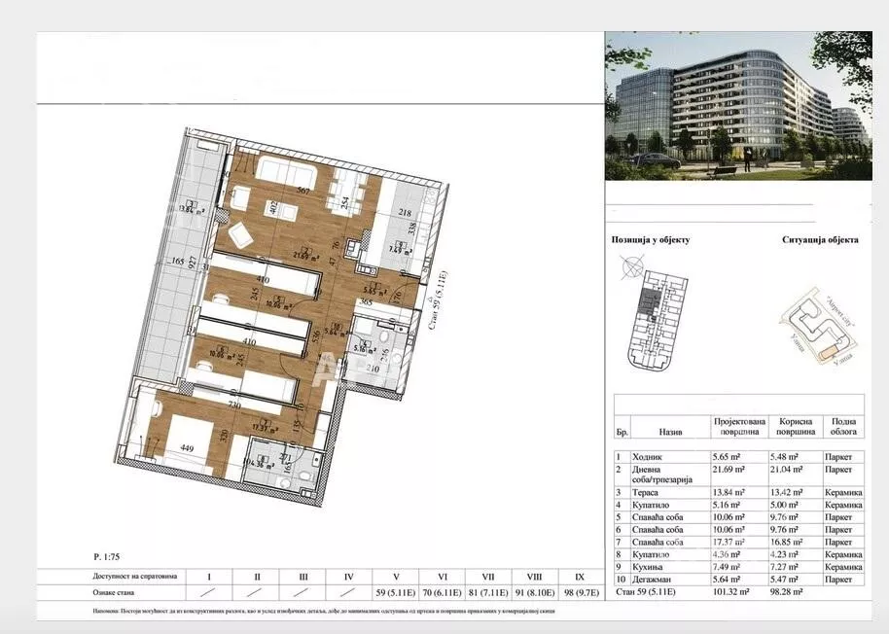The height and width of the screenshot is (634, 889).
Task: Click floor 'IV' column header
Action: click(x=348, y=577)
